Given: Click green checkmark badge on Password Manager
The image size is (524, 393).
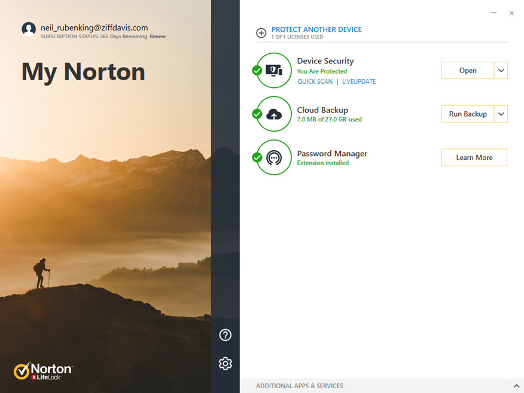Looking at the screenshot, I should [257, 157].
